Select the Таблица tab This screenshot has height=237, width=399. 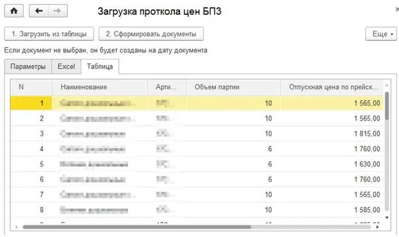100,67
